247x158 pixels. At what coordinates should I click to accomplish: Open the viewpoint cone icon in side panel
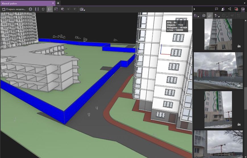(x=230, y=9)
